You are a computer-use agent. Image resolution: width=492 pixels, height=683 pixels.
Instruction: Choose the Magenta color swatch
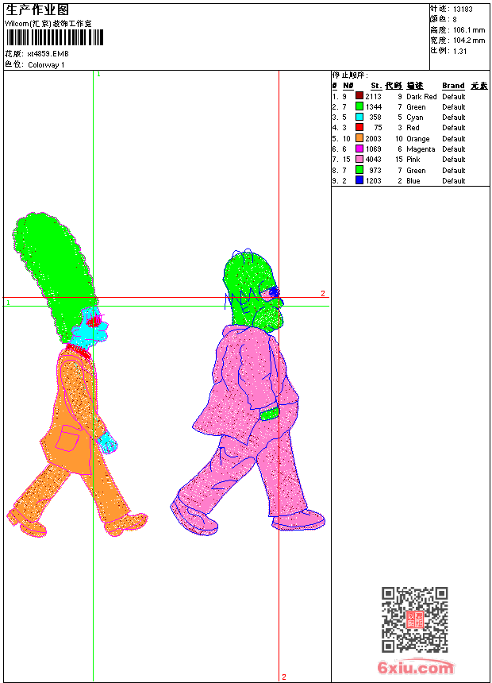[359, 149]
